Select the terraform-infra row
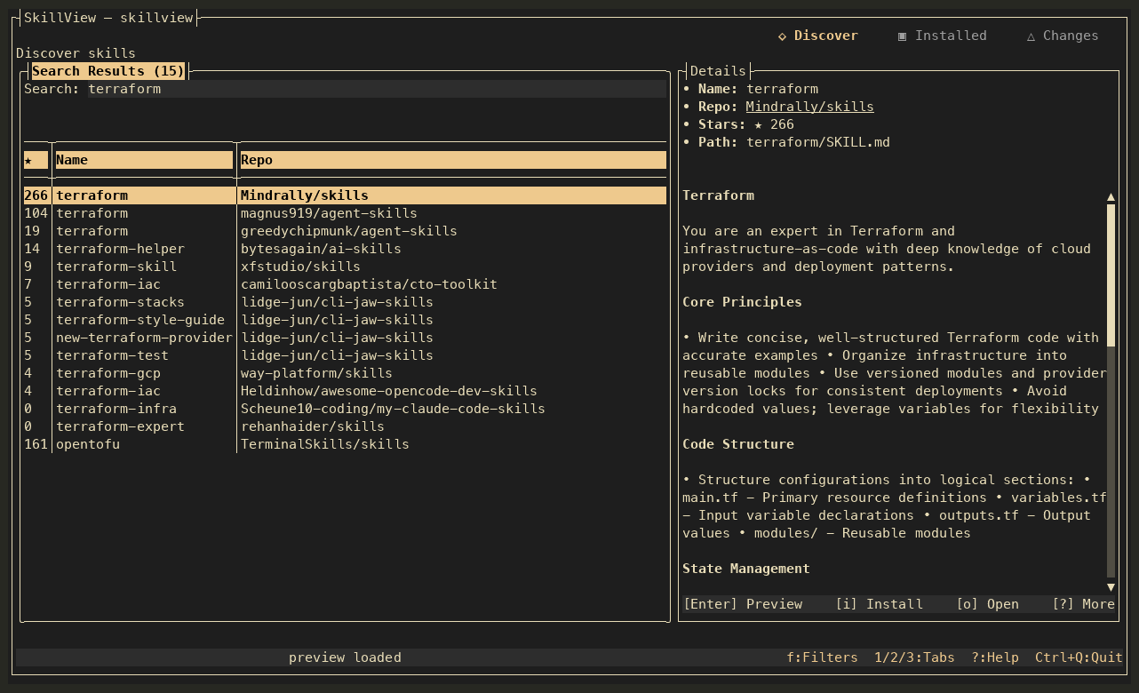 (x=345, y=409)
